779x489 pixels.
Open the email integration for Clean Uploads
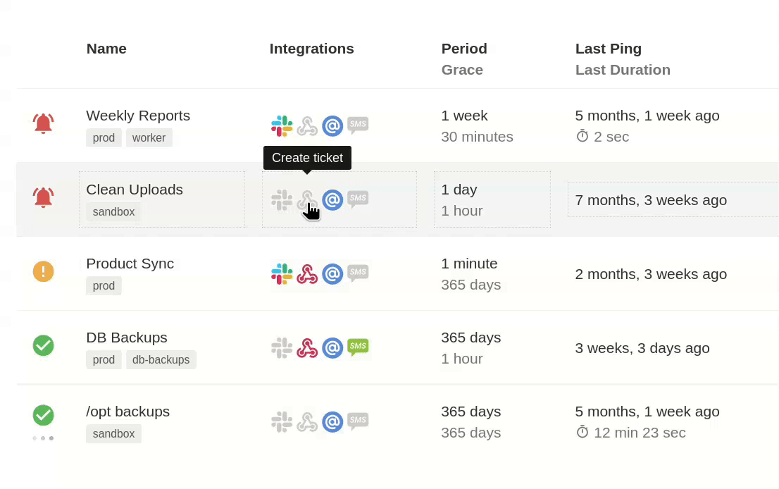(332, 199)
